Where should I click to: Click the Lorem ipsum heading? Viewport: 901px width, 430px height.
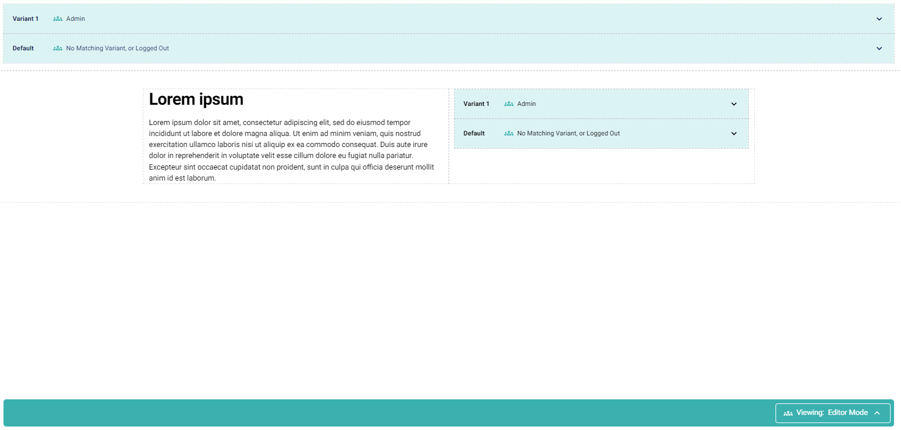coord(196,99)
